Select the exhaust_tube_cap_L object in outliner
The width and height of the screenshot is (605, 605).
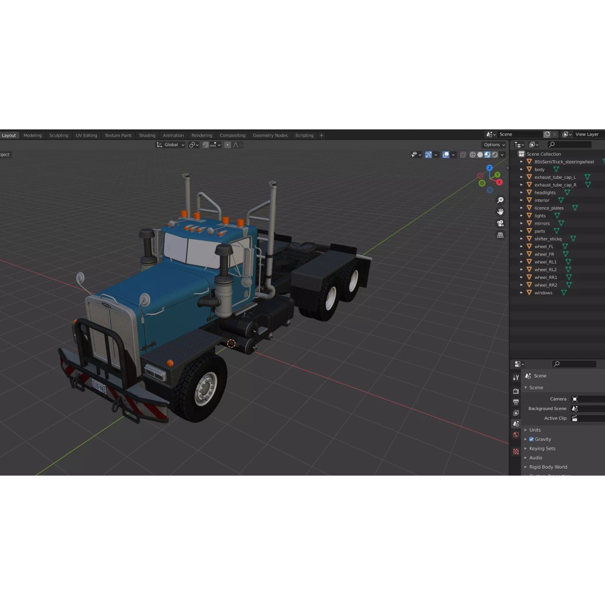coord(555,177)
